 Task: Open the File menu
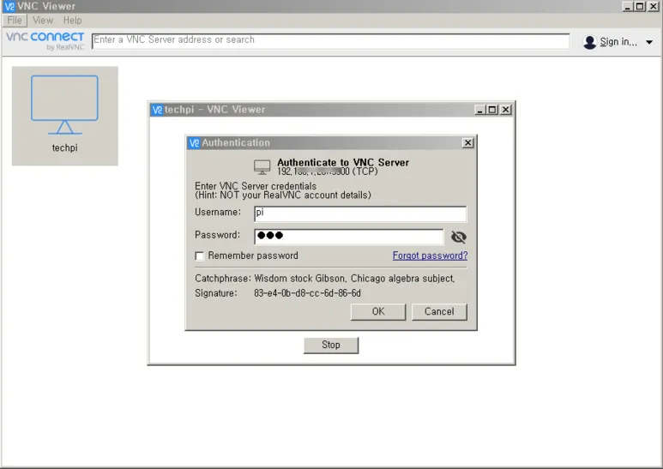click(x=15, y=21)
